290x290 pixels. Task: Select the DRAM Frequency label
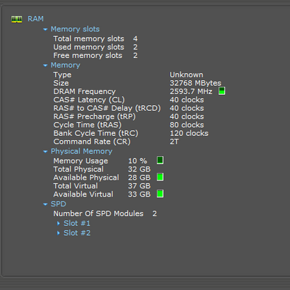tap(84, 91)
